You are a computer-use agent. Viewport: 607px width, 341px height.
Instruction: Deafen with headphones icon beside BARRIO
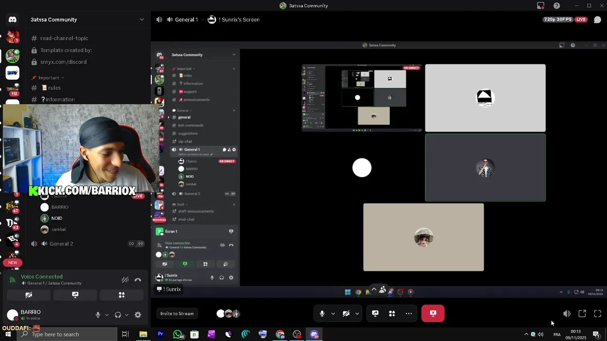point(118,315)
